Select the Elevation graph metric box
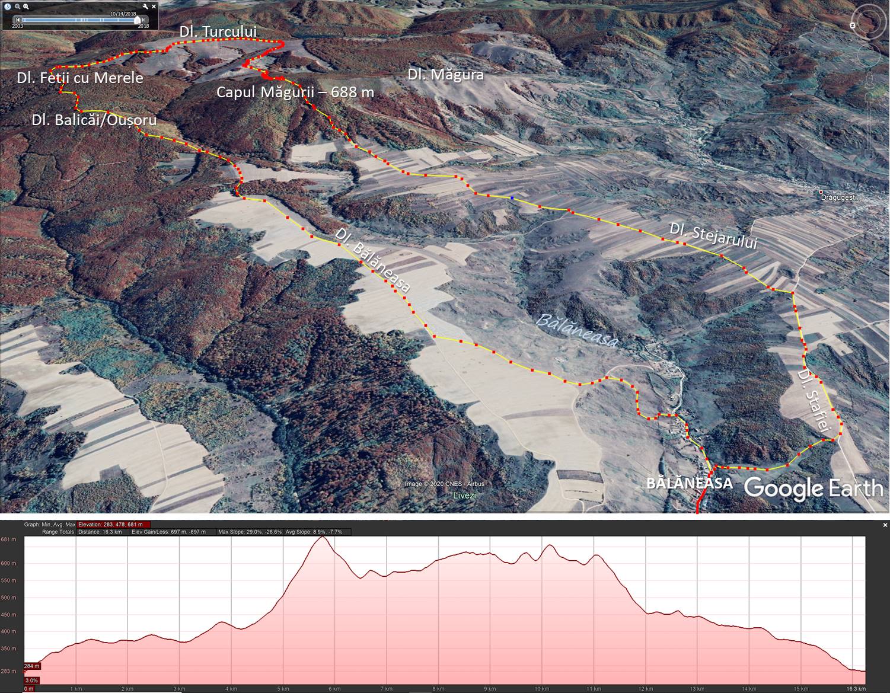Image resolution: width=890 pixels, height=693 pixels. click(x=114, y=525)
